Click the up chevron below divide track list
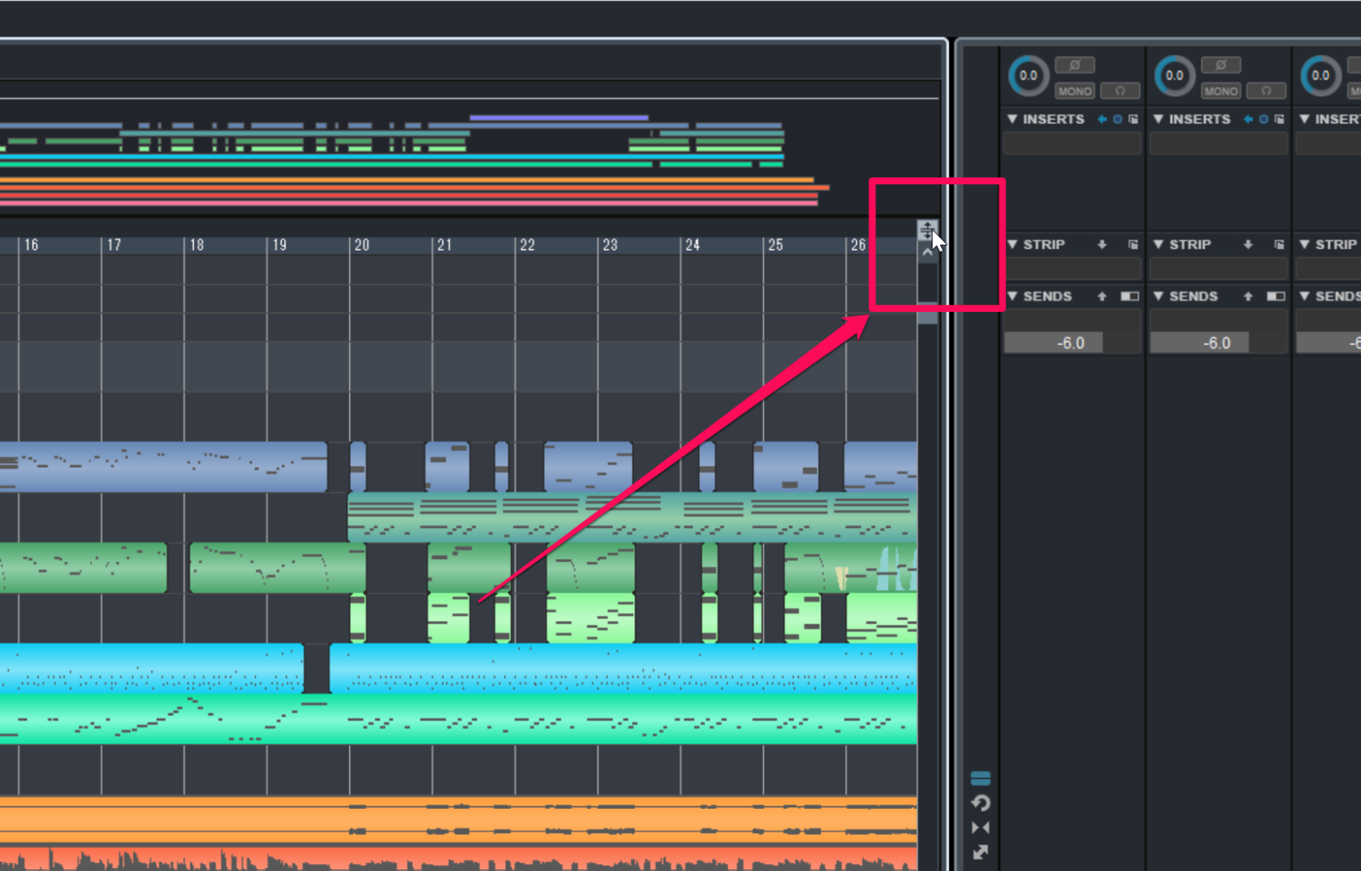The height and width of the screenshot is (871, 1361). click(927, 253)
